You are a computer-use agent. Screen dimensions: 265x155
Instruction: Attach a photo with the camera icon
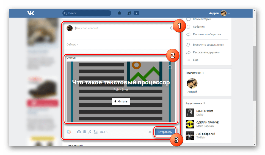pyautogui.click(x=79, y=132)
